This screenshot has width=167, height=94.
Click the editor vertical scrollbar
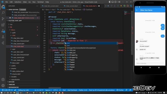pos(132,33)
